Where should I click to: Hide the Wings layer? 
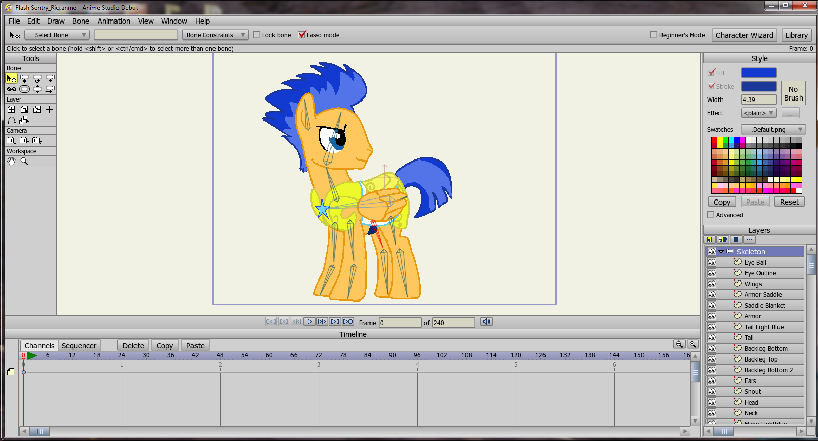pyautogui.click(x=711, y=284)
